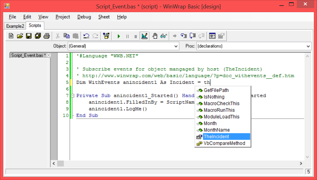Expand the Proc dropdown showing (declarations)

[308, 46]
